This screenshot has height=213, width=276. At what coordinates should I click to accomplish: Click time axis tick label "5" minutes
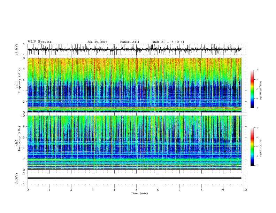(136, 190)
